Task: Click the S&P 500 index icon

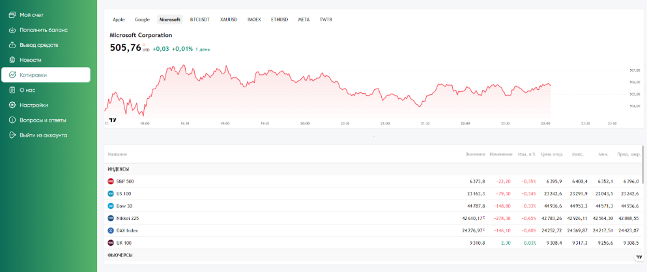Action: click(111, 181)
